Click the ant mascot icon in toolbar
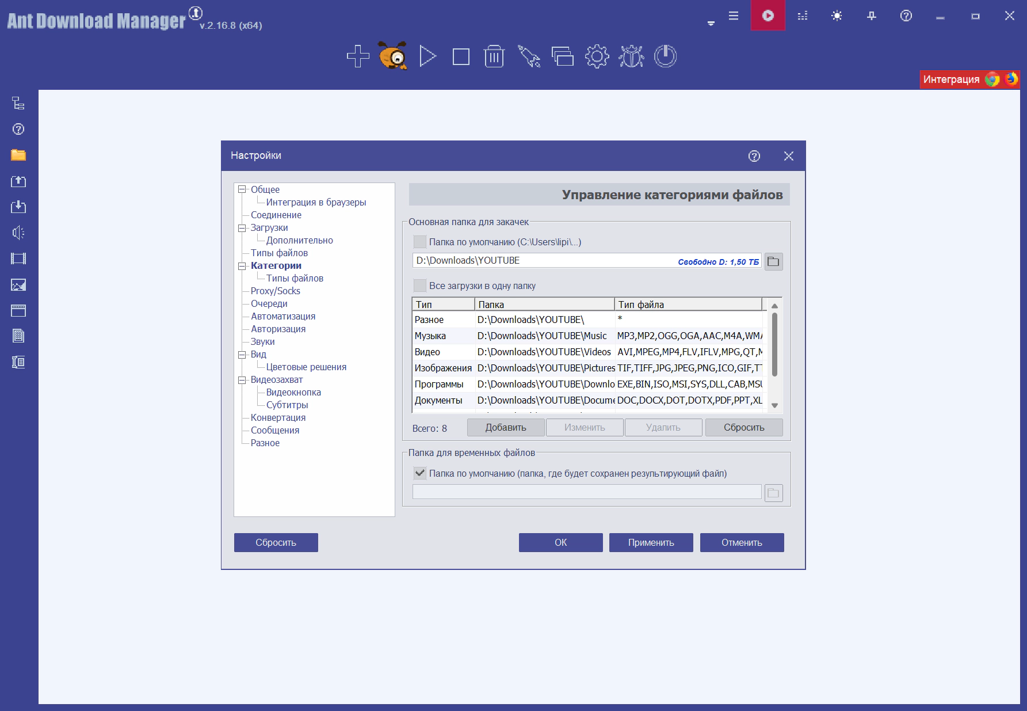 393,56
